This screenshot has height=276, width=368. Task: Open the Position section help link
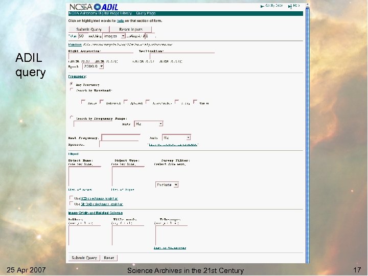[75, 44]
